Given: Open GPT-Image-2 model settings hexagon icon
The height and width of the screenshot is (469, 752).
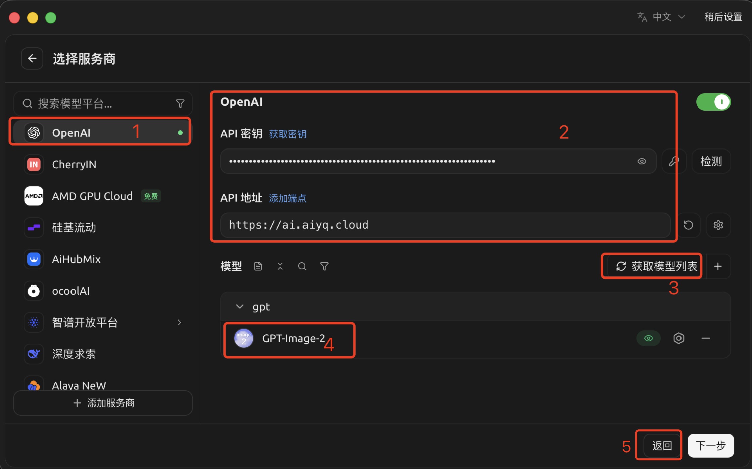Looking at the screenshot, I should [x=679, y=338].
